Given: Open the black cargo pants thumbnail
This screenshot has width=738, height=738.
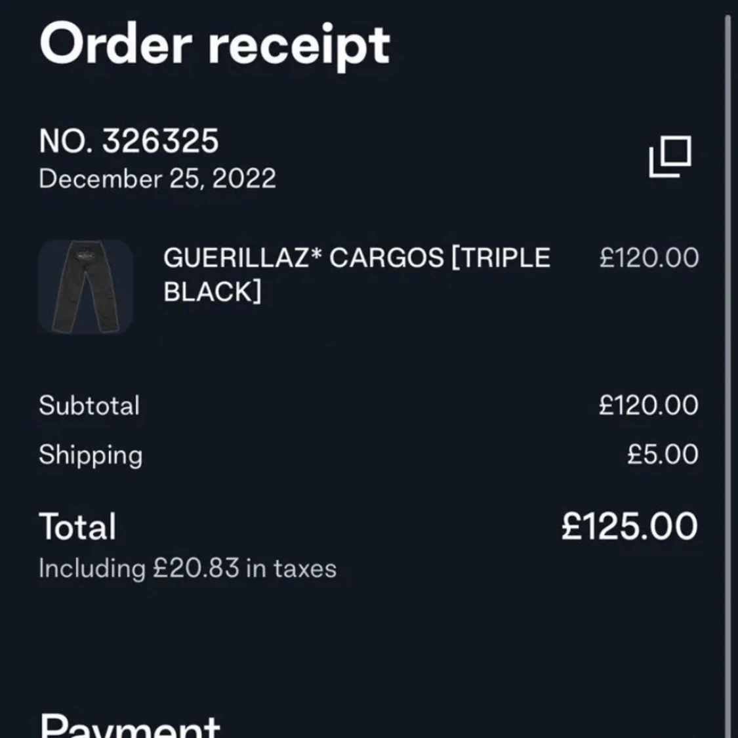Looking at the screenshot, I should click(85, 287).
